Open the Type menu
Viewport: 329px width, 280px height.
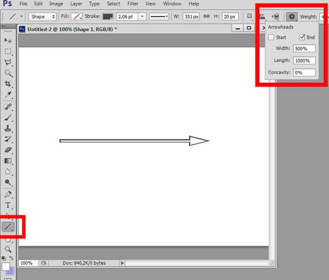(x=94, y=4)
